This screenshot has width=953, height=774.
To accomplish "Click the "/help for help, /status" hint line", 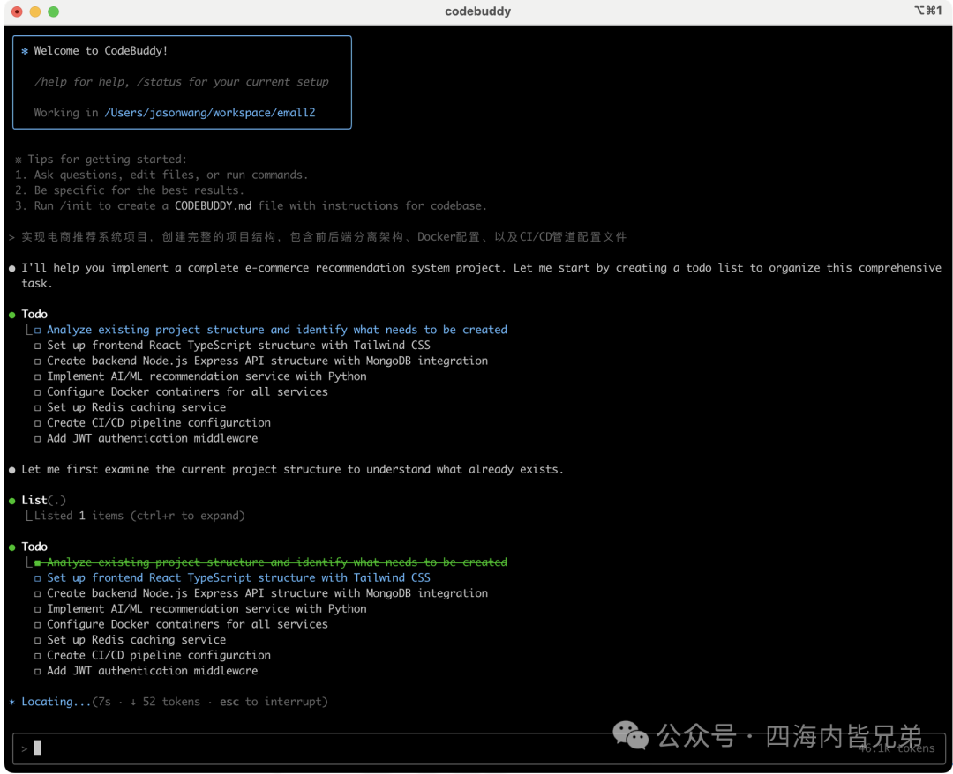I will click(181, 82).
